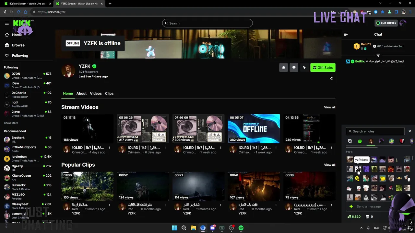Select the YZFK channel emote tab
Image resolution: width=415 pixels, height=233 pixels.
point(371,141)
